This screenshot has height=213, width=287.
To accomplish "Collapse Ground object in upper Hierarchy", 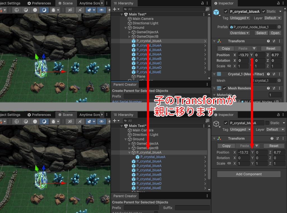I will click(x=125, y=28).
